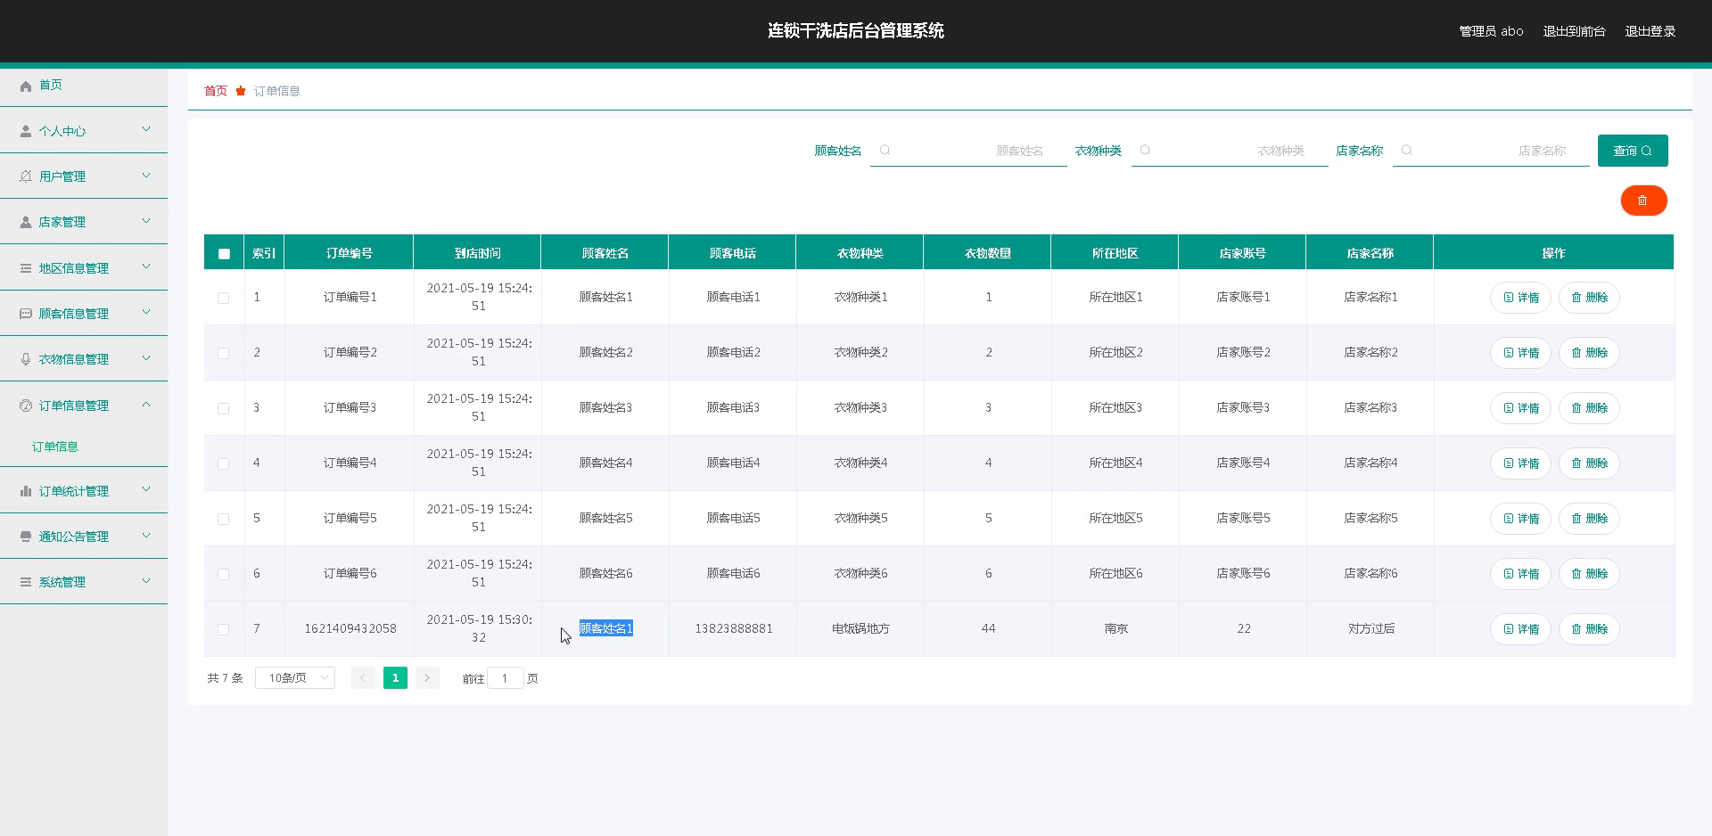Expand the 用户管理 menu chevron

tap(146, 176)
